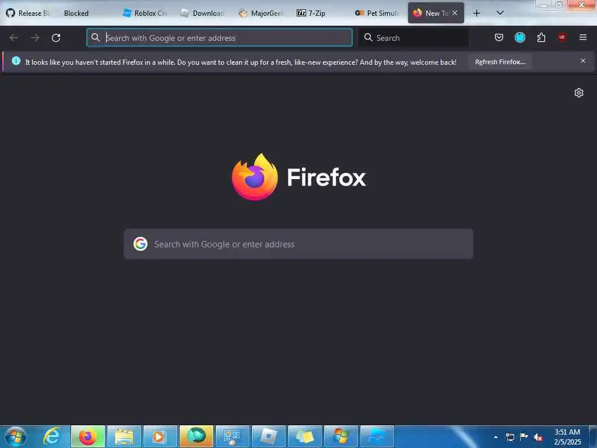Dismiss the welcome back notification bar
Viewport: 597px width, 448px height.
pos(583,61)
